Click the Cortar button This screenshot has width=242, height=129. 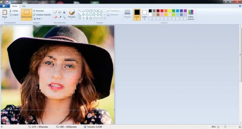click(14, 11)
